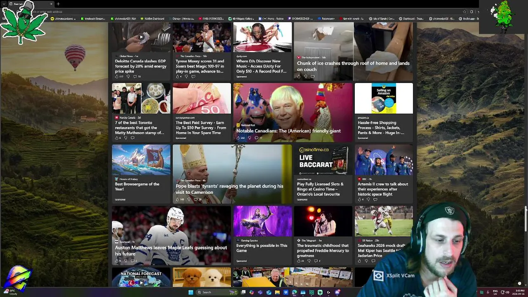Open Task View on the taskbar

[243, 292]
